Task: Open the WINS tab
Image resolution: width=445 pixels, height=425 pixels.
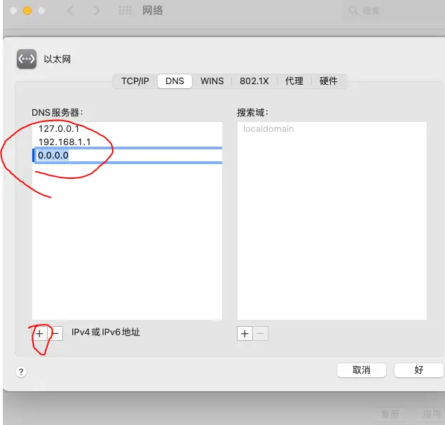Action: (212, 81)
